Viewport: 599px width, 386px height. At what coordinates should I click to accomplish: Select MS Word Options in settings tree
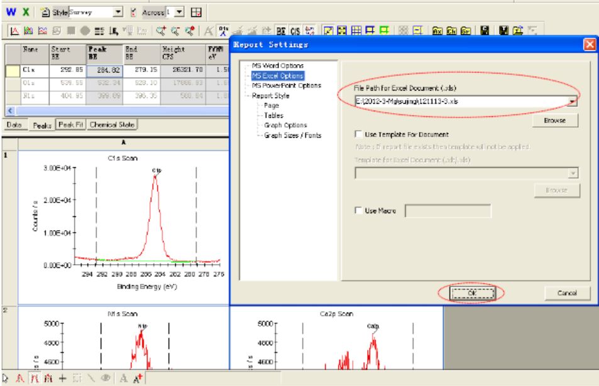pyautogui.click(x=277, y=66)
